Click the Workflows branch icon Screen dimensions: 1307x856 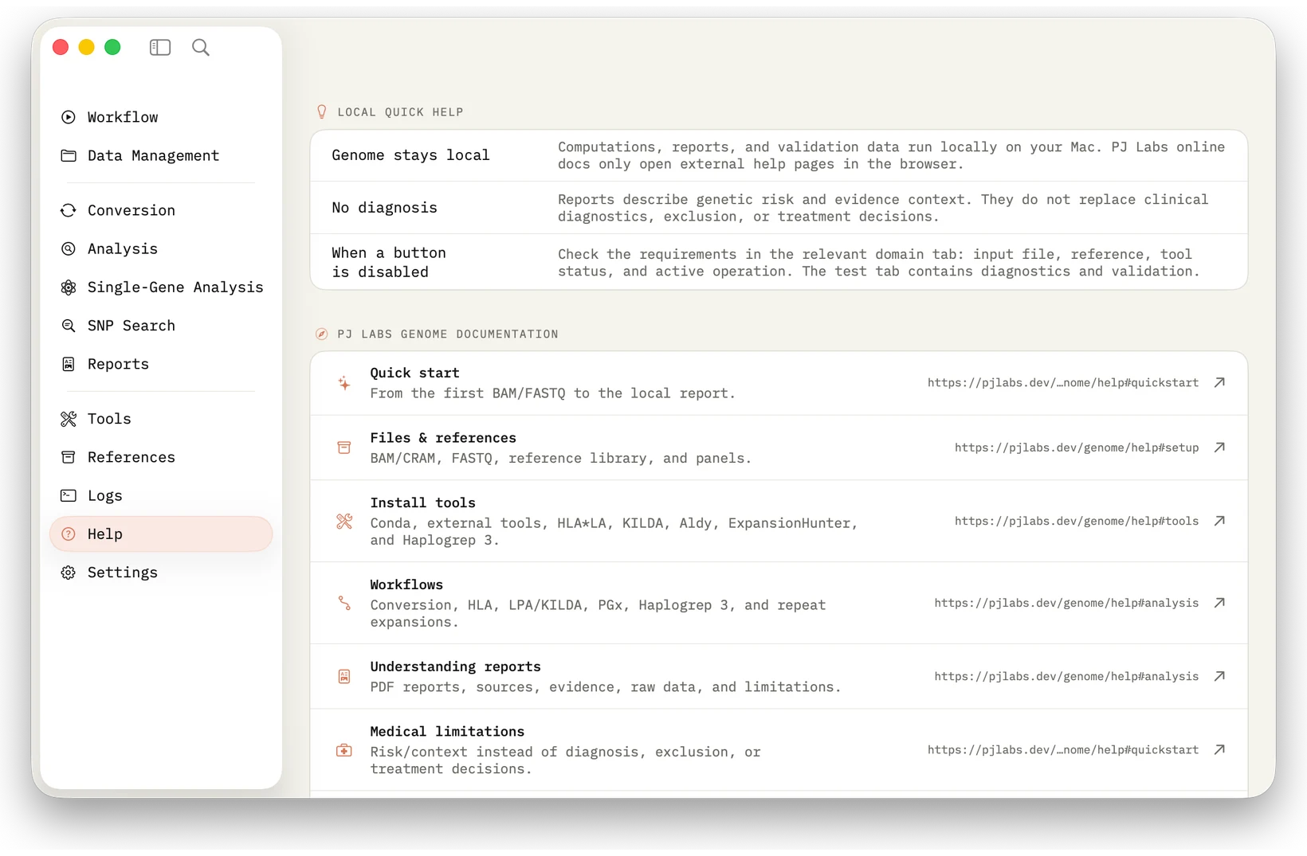344,604
